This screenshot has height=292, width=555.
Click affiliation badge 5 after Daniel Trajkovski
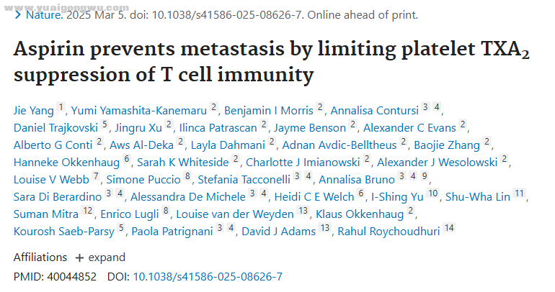105,124
